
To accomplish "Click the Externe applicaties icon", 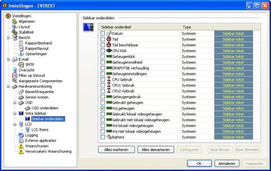I will (x=21, y=140).
